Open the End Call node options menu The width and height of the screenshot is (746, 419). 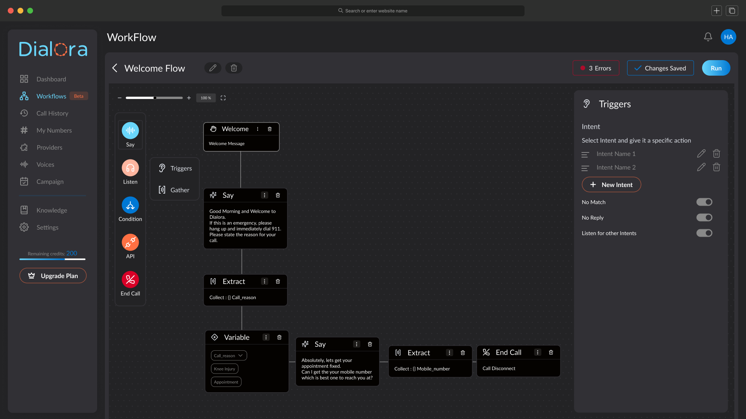537,352
